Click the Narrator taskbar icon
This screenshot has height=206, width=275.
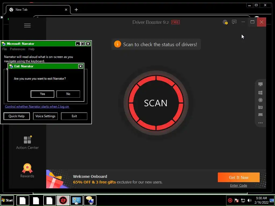[90, 200]
